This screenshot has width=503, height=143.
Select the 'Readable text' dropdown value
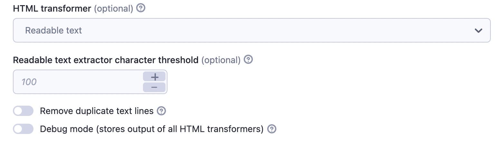pyautogui.click(x=53, y=30)
